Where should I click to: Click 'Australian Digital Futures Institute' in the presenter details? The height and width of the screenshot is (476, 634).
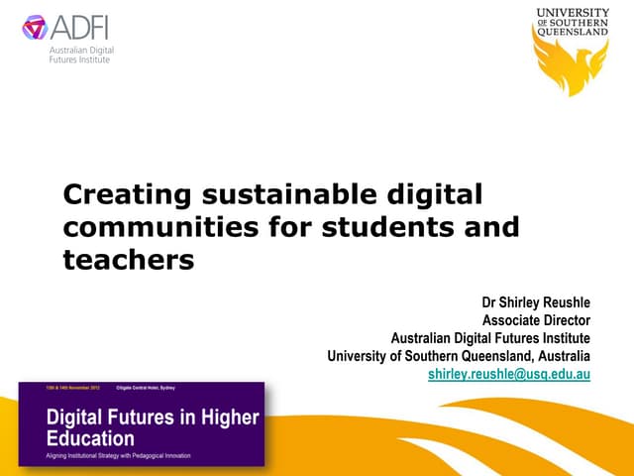(x=490, y=338)
